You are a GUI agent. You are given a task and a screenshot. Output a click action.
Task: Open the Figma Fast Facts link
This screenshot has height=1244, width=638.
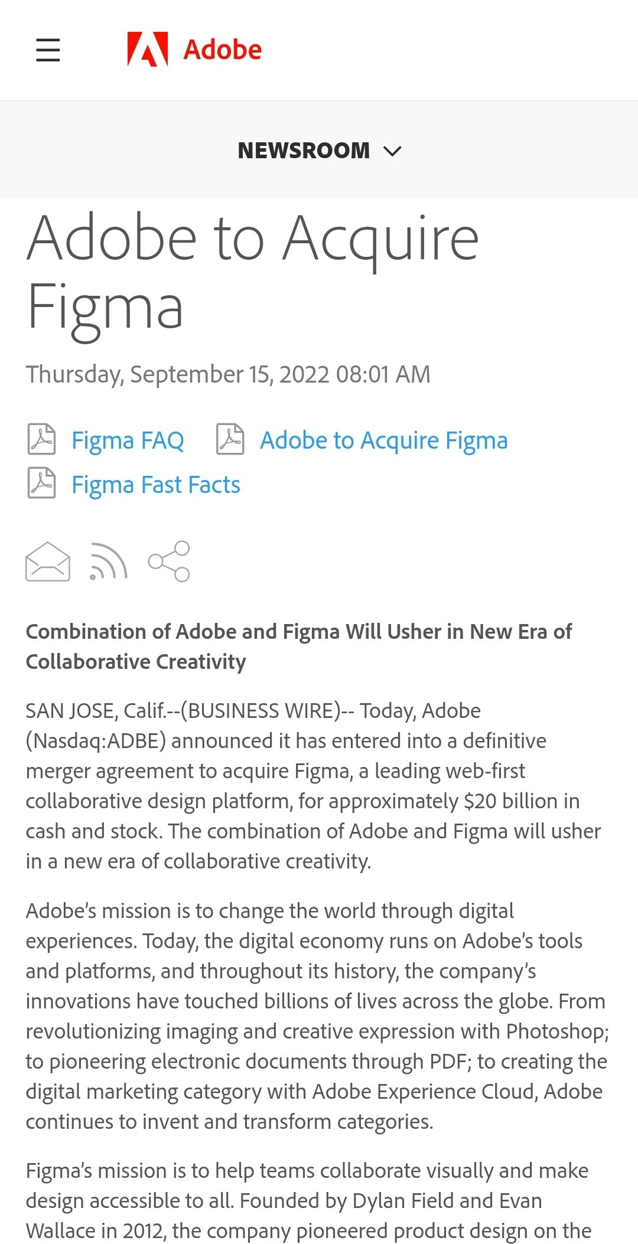(156, 485)
